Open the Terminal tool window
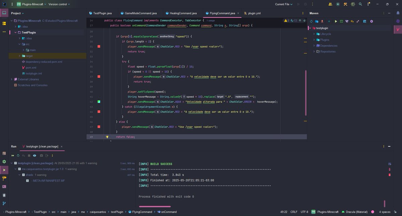 (4, 187)
